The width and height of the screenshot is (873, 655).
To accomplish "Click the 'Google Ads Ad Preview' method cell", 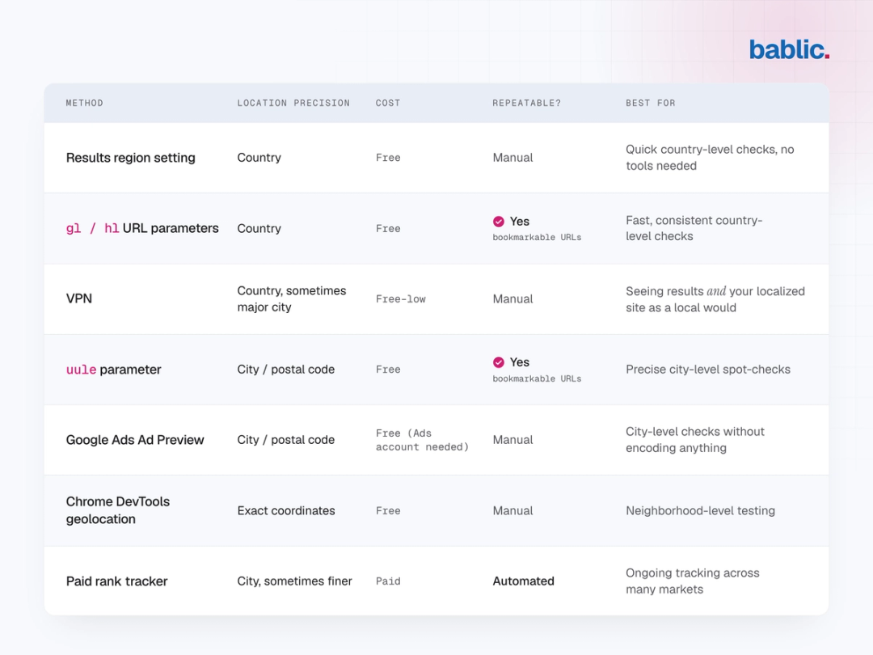I will 135,440.
